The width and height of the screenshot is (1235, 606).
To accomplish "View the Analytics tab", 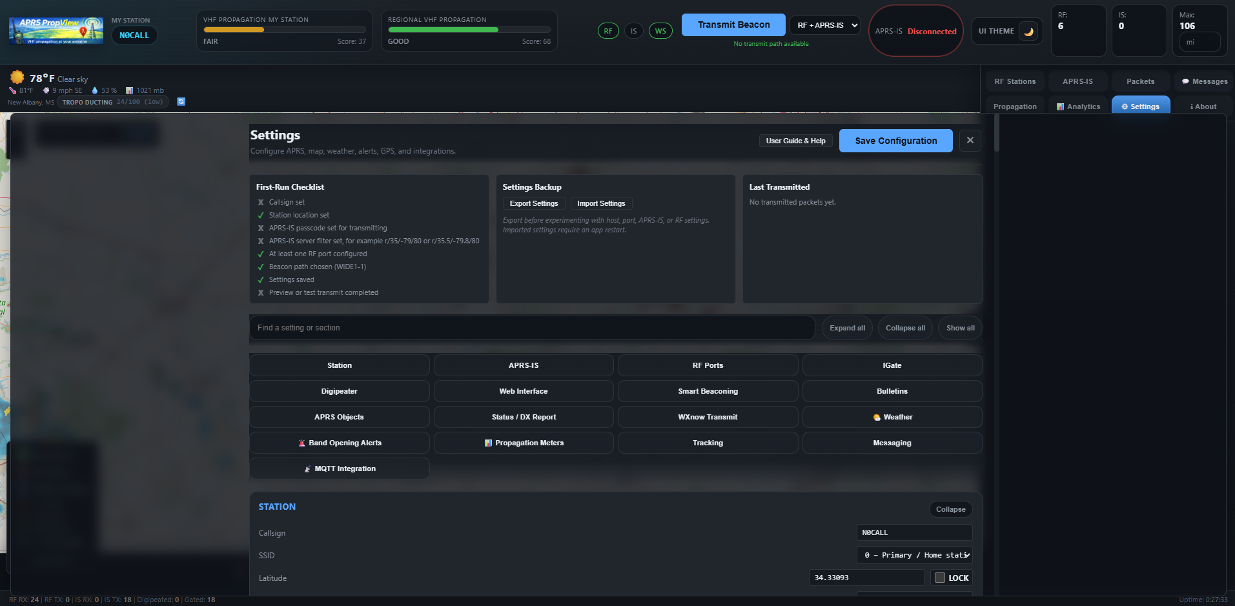I will click(1078, 106).
